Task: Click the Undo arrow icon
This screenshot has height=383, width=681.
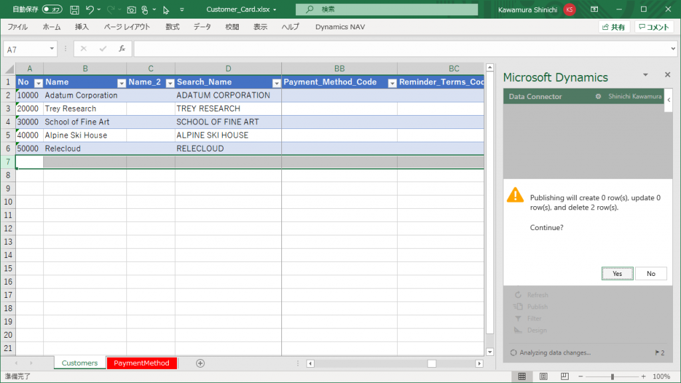Action: [x=90, y=9]
